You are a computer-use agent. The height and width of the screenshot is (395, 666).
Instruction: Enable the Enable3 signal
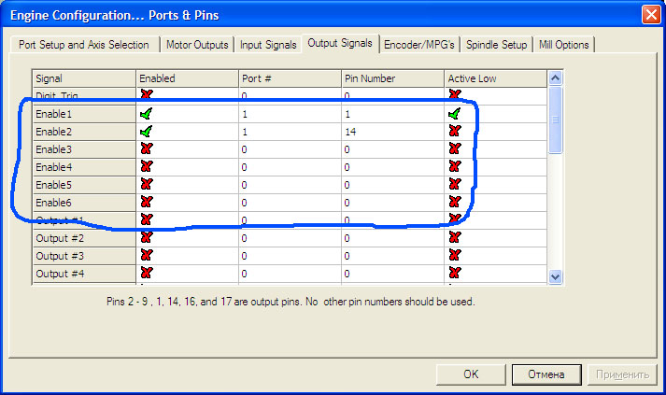click(x=147, y=149)
